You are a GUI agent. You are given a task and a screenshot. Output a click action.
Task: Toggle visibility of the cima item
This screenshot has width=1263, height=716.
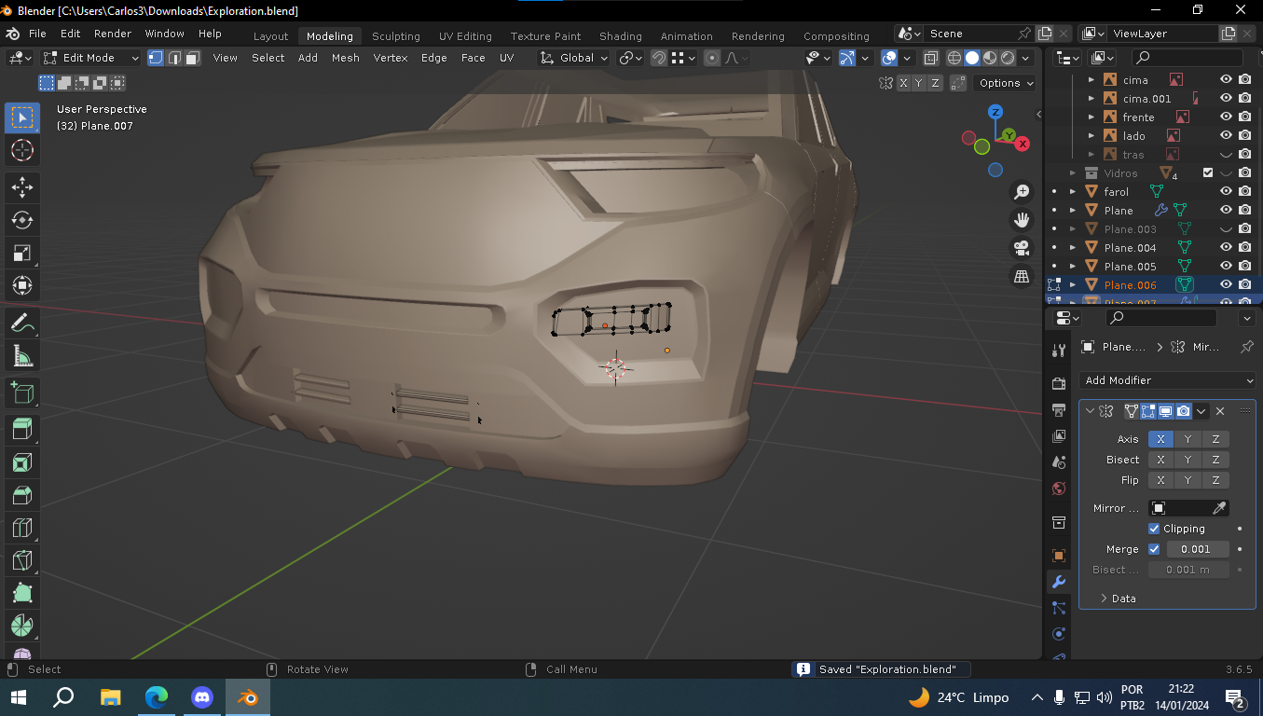pyautogui.click(x=1227, y=80)
